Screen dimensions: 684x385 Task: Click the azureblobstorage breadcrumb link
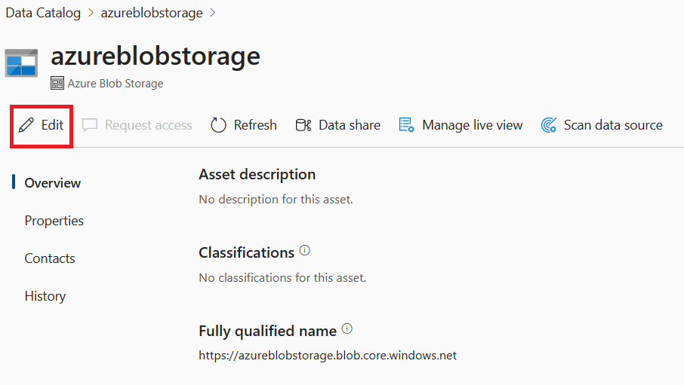coord(152,13)
